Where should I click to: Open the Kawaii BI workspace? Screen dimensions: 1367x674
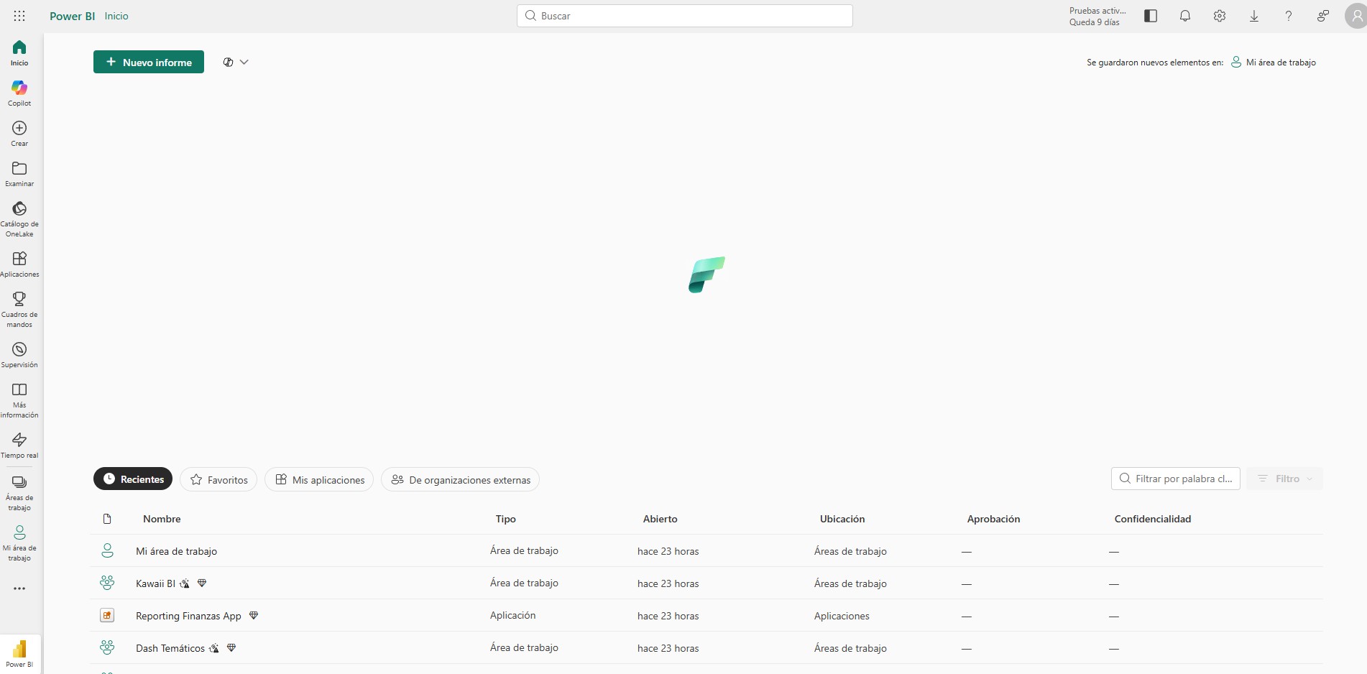pyautogui.click(x=155, y=583)
